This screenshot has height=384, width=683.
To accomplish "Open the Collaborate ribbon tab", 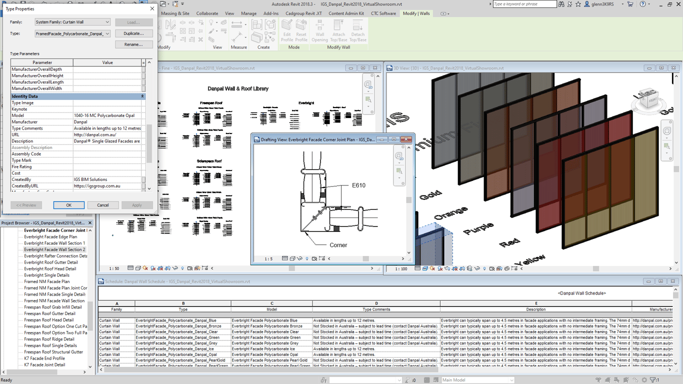I will click(207, 13).
